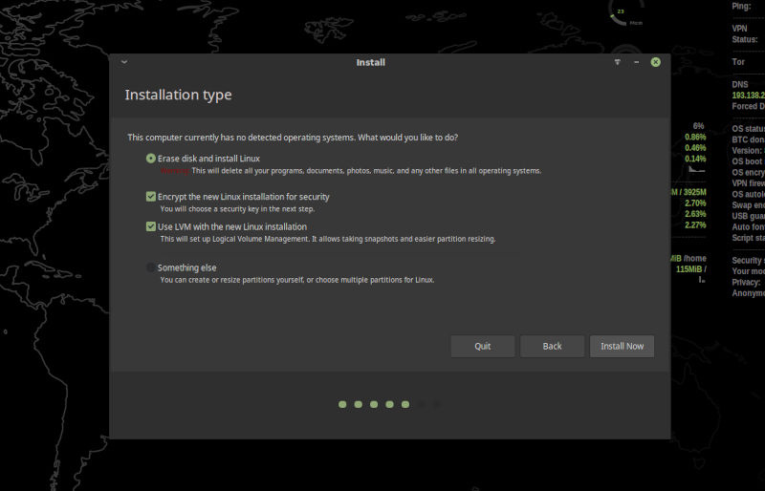The width and height of the screenshot is (765, 491).
Task: Click the DNS IP address in side panel
Action: pos(749,96)
